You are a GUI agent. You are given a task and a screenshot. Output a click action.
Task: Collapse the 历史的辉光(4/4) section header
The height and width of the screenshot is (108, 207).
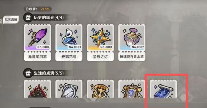(x=46, y=17)
